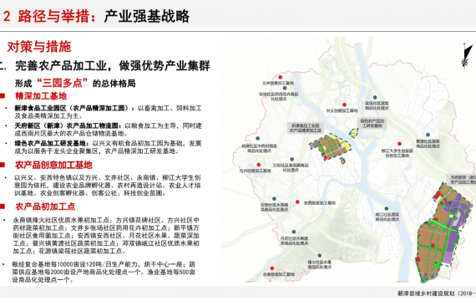Screen dimensions: 476x301
Task: Select red marker for 永商创意加工基地
Action: (x=272, y=268)
